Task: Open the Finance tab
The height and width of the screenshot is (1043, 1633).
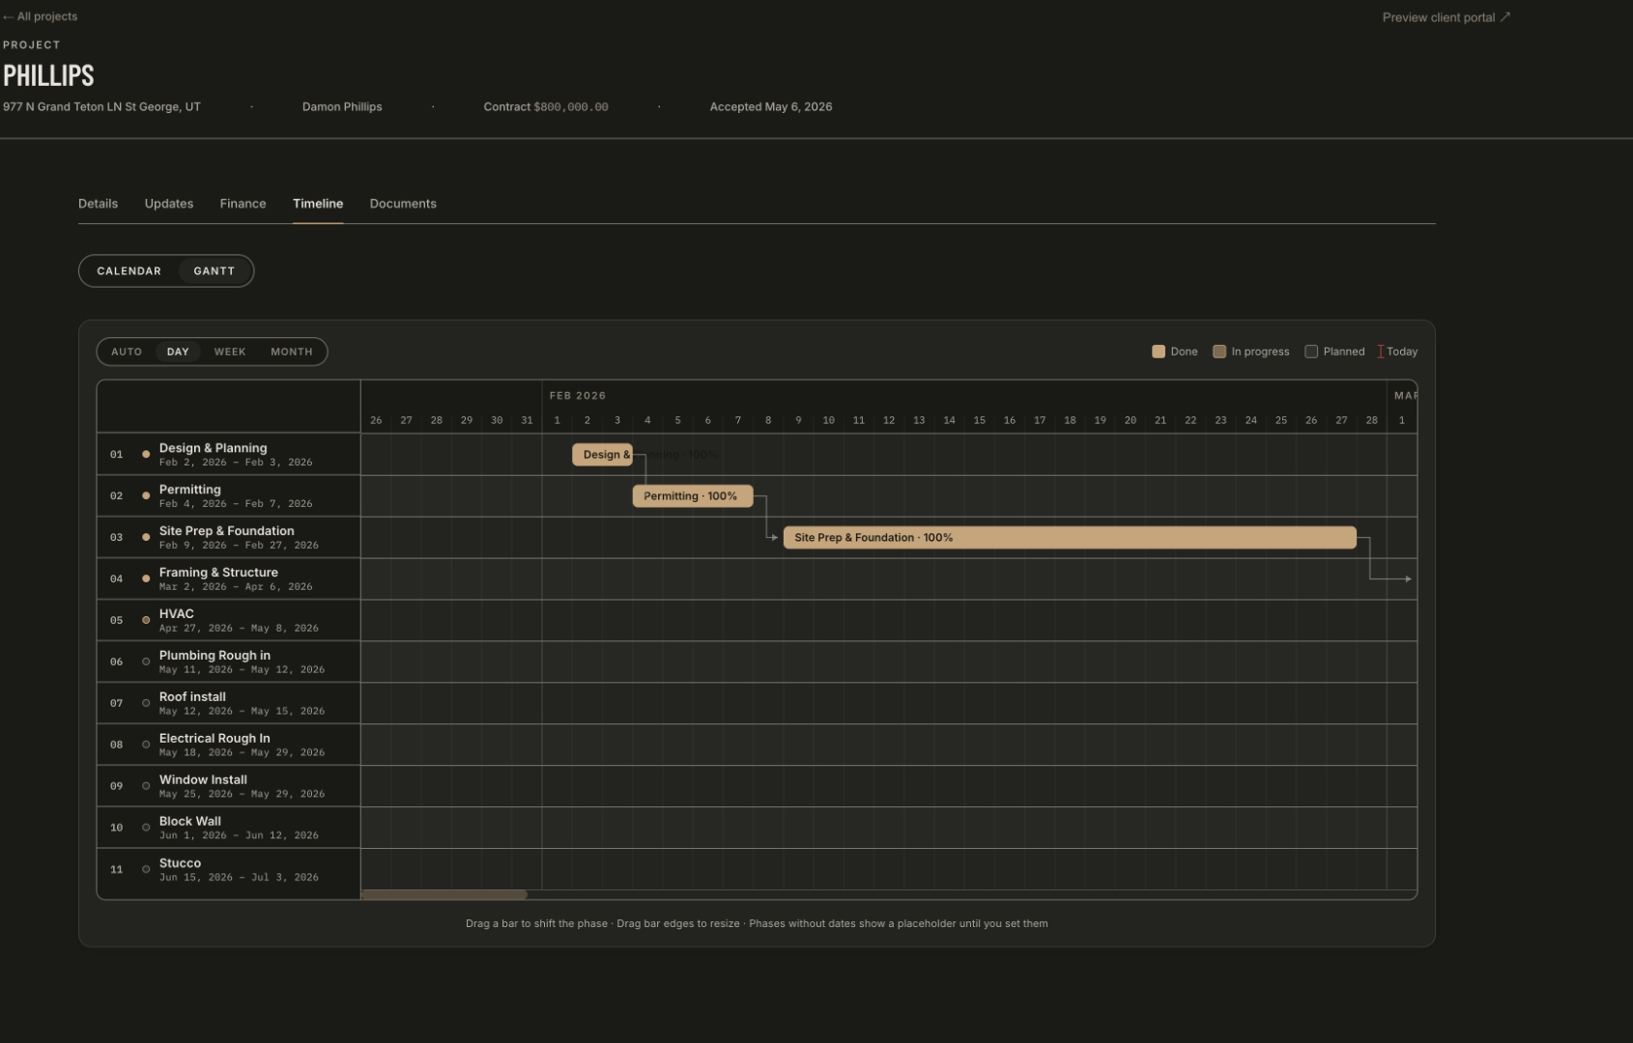Action: [243, 204]
